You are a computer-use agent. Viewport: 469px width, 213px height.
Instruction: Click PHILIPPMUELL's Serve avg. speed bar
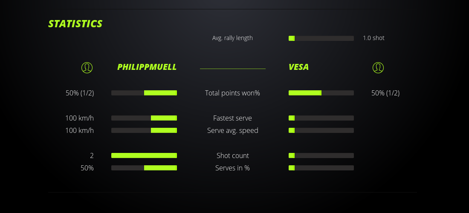[144, 130]
